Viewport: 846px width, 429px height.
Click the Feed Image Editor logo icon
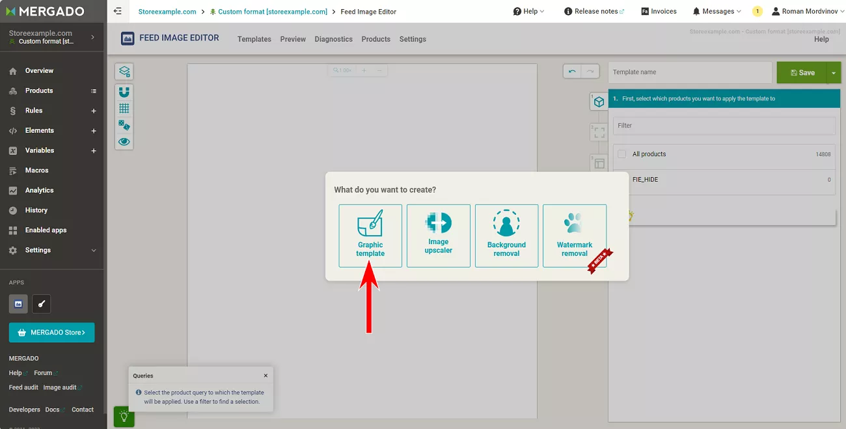point(128,38)
